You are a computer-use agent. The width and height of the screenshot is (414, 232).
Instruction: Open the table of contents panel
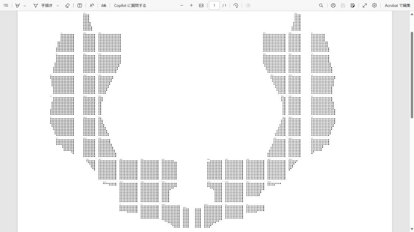(6, 5)
